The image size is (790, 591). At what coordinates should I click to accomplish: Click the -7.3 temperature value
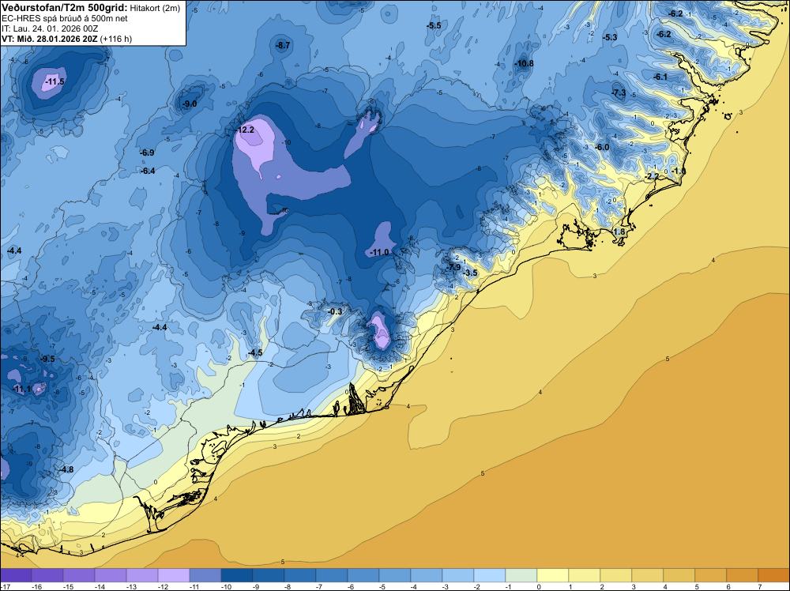click(619, 92)
